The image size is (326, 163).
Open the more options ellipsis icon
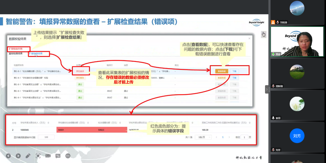click(x=68, y=156)
